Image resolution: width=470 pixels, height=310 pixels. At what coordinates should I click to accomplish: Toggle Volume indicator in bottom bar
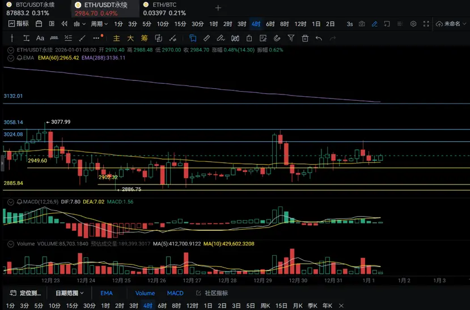pyautogui.click(x=145, y=293)
